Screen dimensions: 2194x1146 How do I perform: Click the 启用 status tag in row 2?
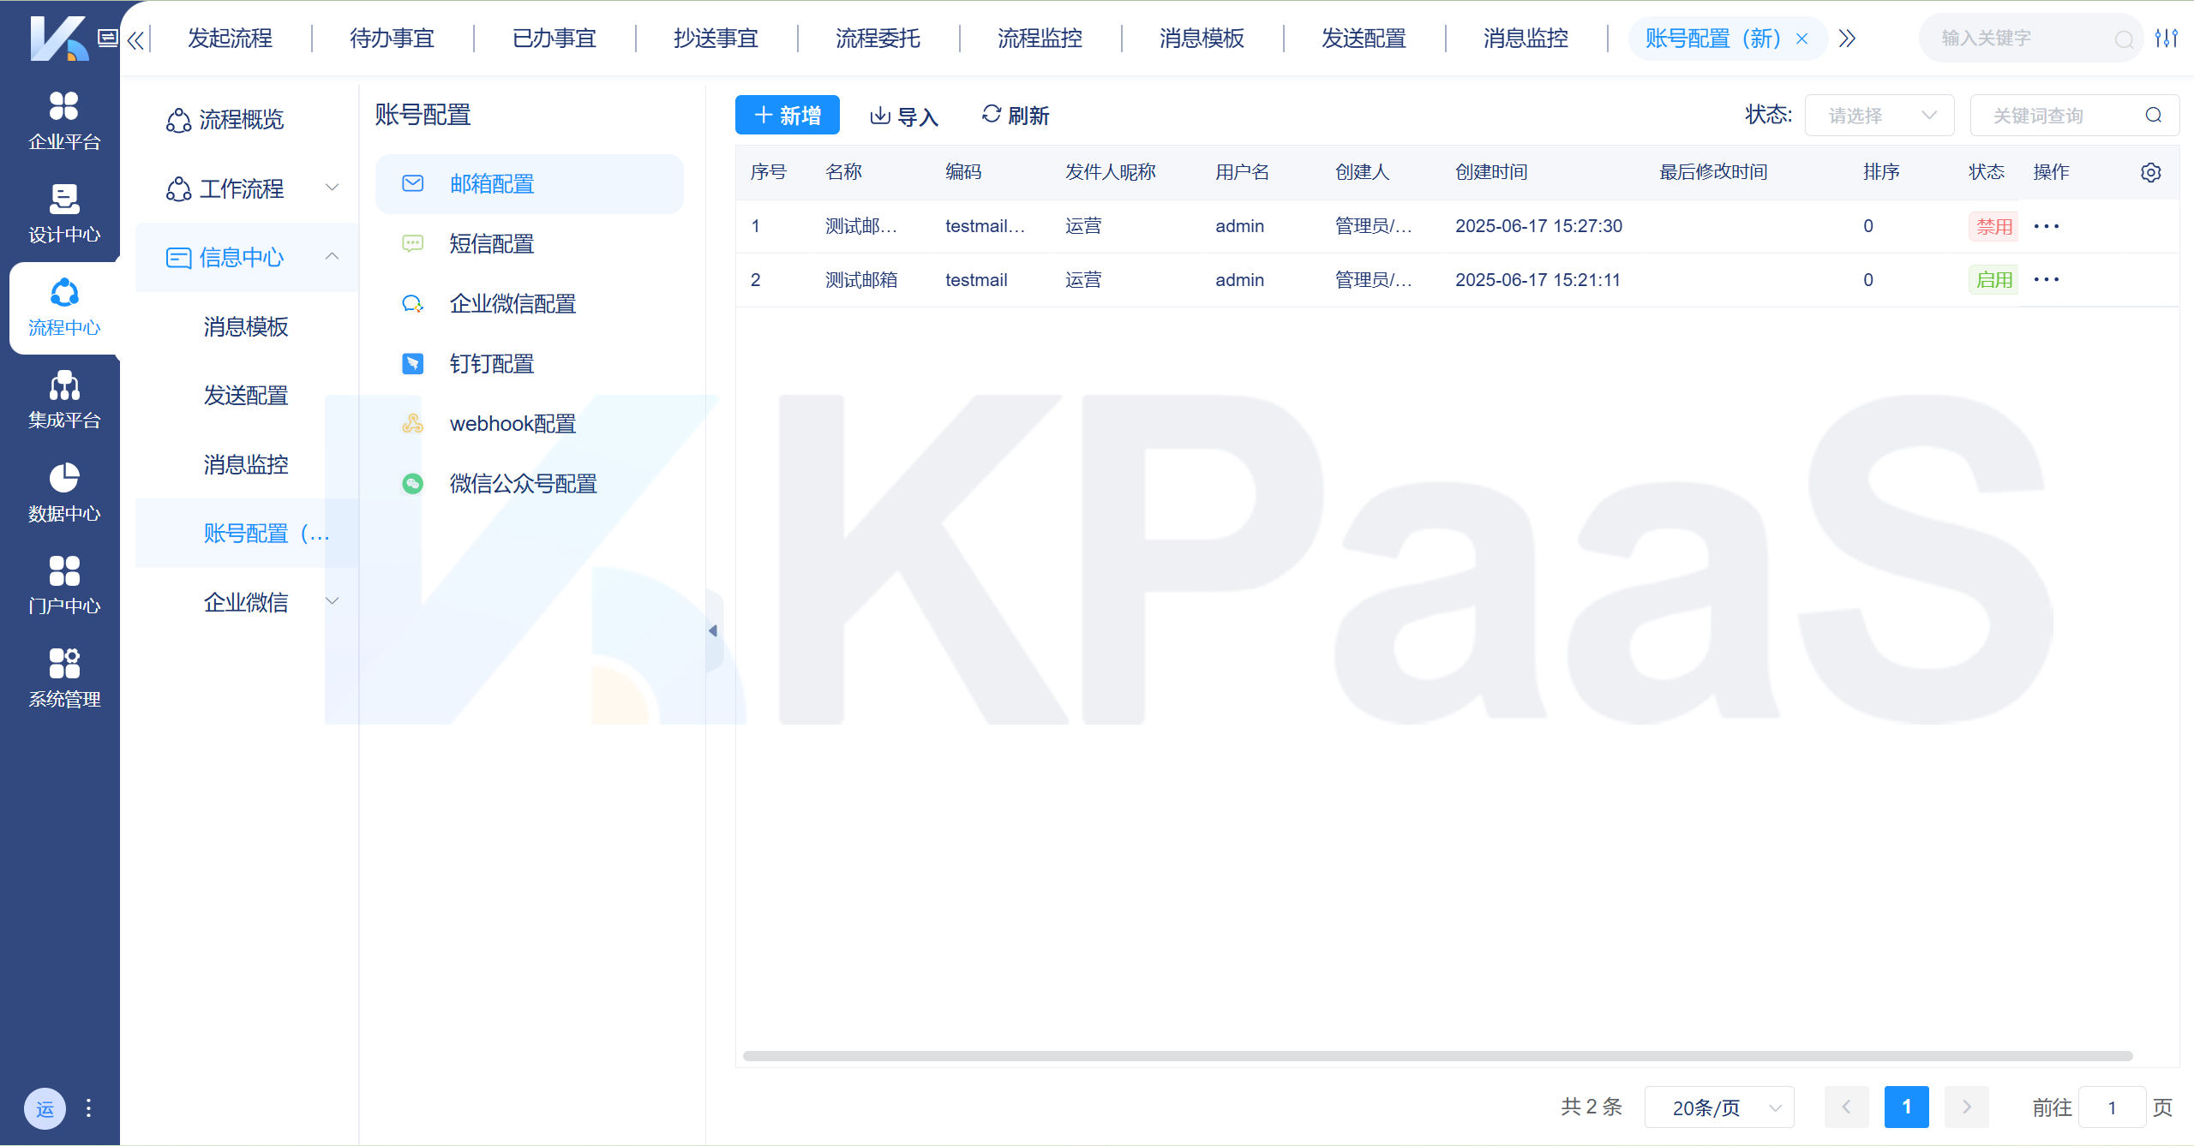pyautogui.click(x=1993, y=280)
